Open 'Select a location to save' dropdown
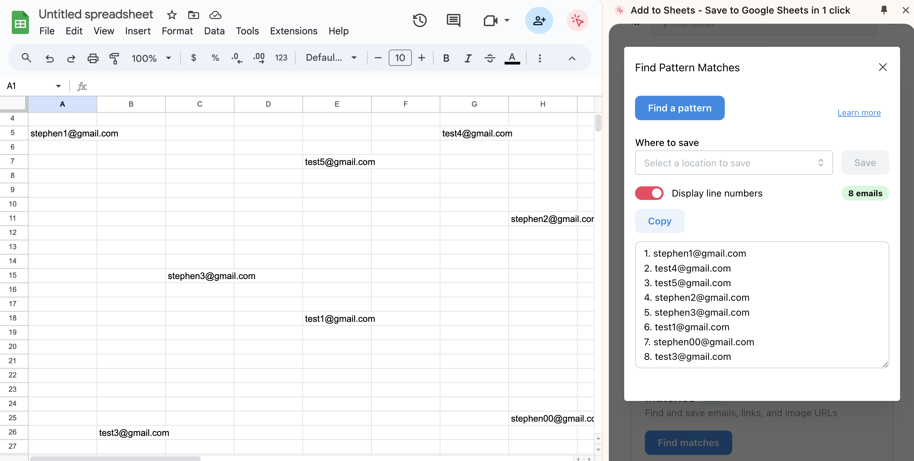 (733, 163)
